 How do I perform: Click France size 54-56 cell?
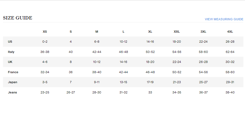pyautogui.click(x=203, y=72)
